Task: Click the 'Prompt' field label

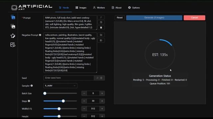Action: (27, 18)
